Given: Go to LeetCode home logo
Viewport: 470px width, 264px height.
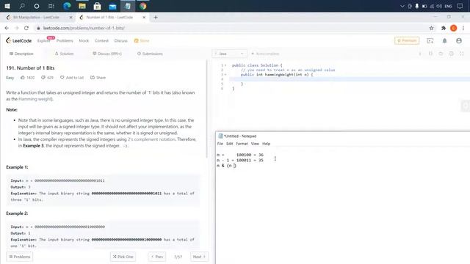Looking at the screenshot, I should 18,40.
